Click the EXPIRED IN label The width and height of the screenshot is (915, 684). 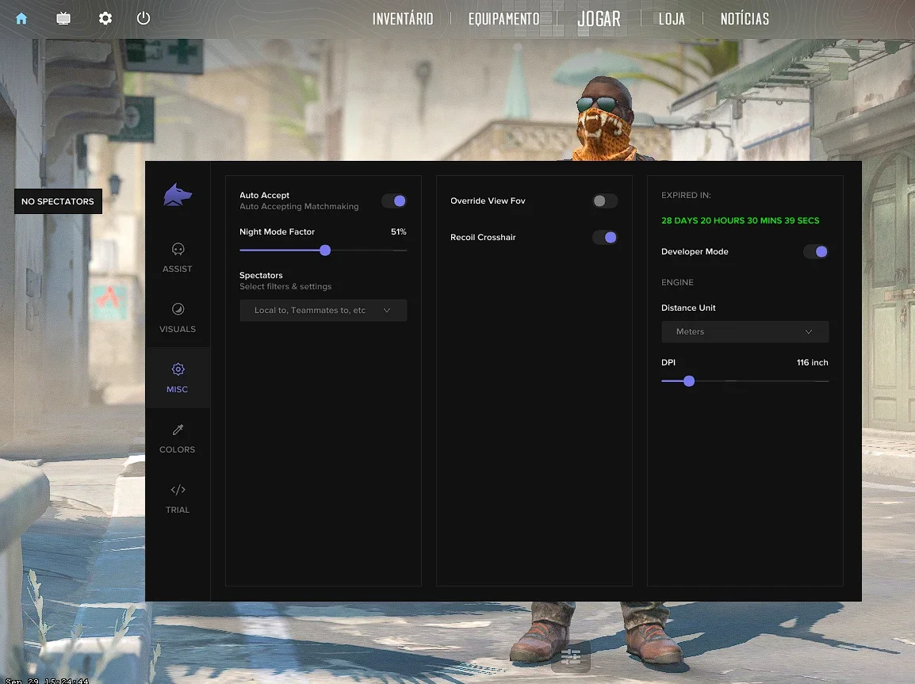coord(686,195)
